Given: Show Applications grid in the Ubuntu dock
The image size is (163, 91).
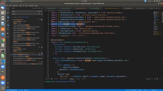Looking at the screenshot, I should 3,88.
